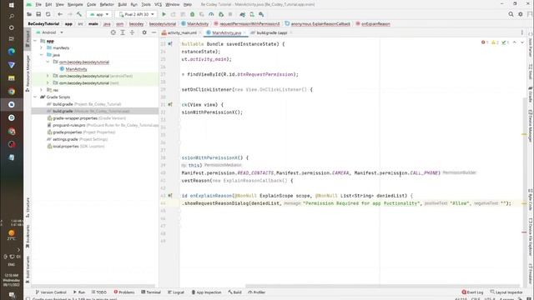Click the onExplainReason breadcrumb
The image size is (534, 300).
pos(373,24)
